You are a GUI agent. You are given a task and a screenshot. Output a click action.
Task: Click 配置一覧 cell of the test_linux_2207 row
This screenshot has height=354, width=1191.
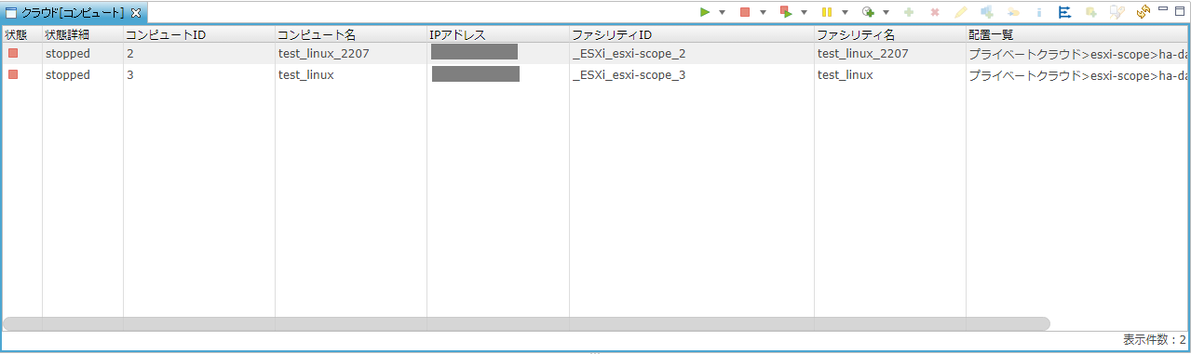pos(1077,54)
